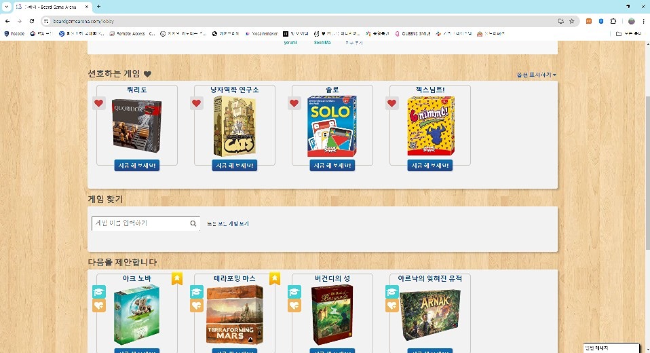Screen dimensions: 650x353
Task: Open the yerumi player link
Action: click(x=290, y=43)
